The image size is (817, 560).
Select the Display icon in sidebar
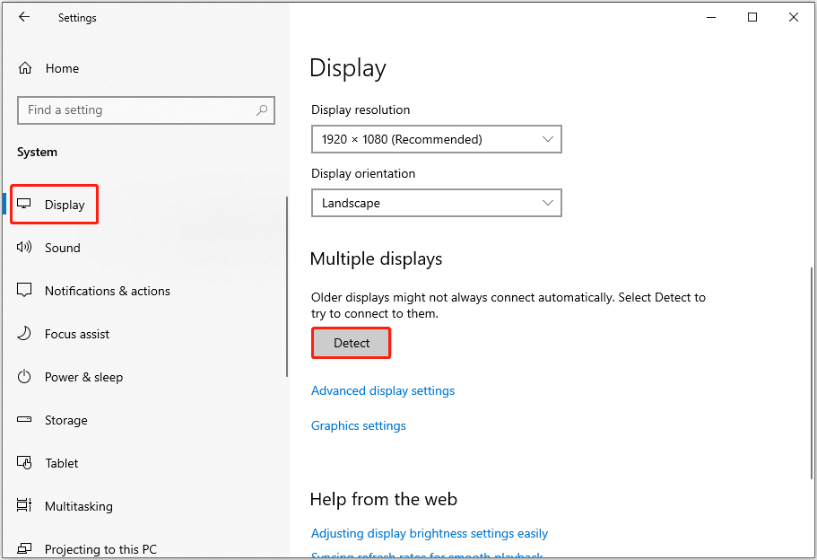[26, 205]
